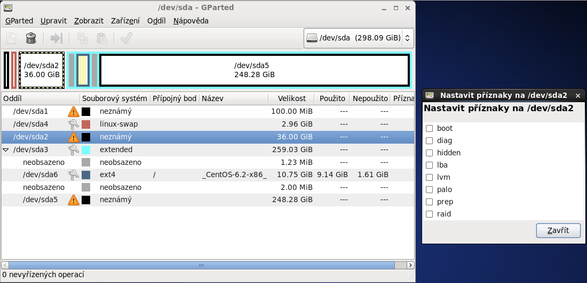The height and width of the screenshot is (283, 587).
Task: Click the hard disk icon in device selector
Action: click(312, 38)
